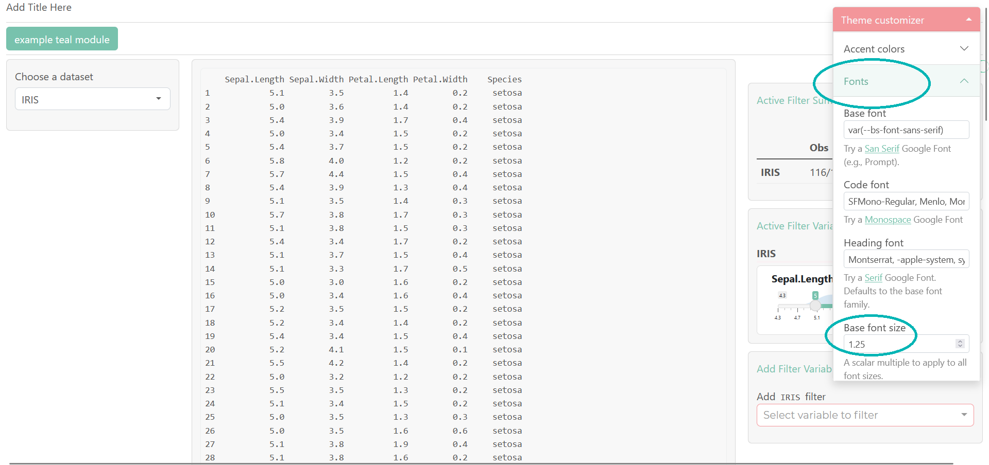Click the Base font size stepper arrows

(960, 344)
